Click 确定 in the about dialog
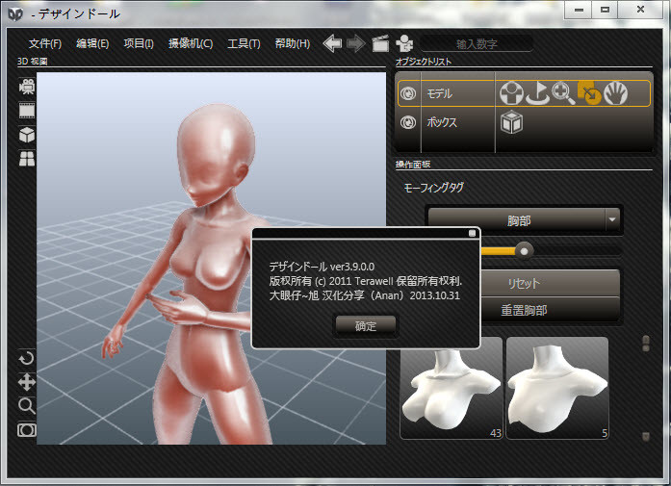The height and width of the screenshot is (486, 671). click(366, 326)
